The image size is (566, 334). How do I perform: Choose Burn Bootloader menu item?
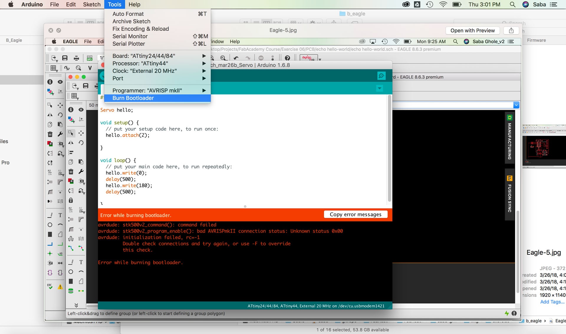click(x=157, y=98)
